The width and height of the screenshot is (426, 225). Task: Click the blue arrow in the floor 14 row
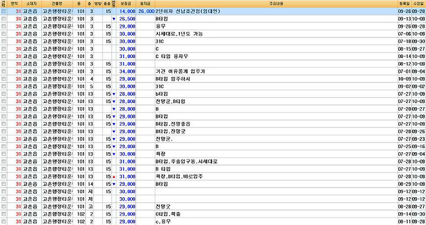click(x=114, y=184)
